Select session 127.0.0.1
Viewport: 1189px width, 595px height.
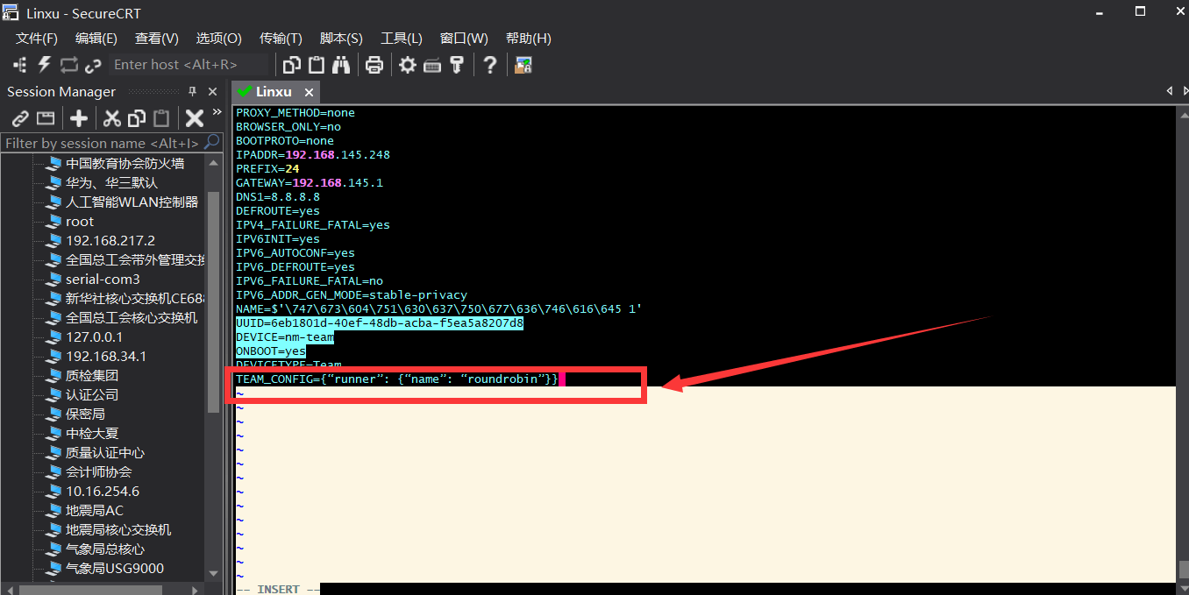coord(94,336)
